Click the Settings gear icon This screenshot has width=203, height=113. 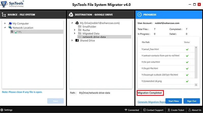pos(2,110)
